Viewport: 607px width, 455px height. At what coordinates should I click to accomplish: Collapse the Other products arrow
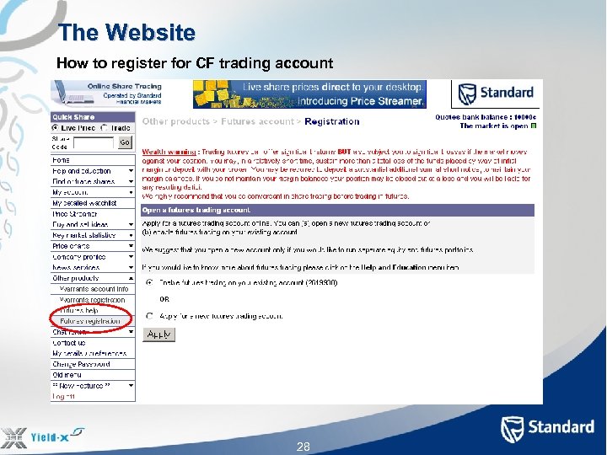(x=131, y=278)
